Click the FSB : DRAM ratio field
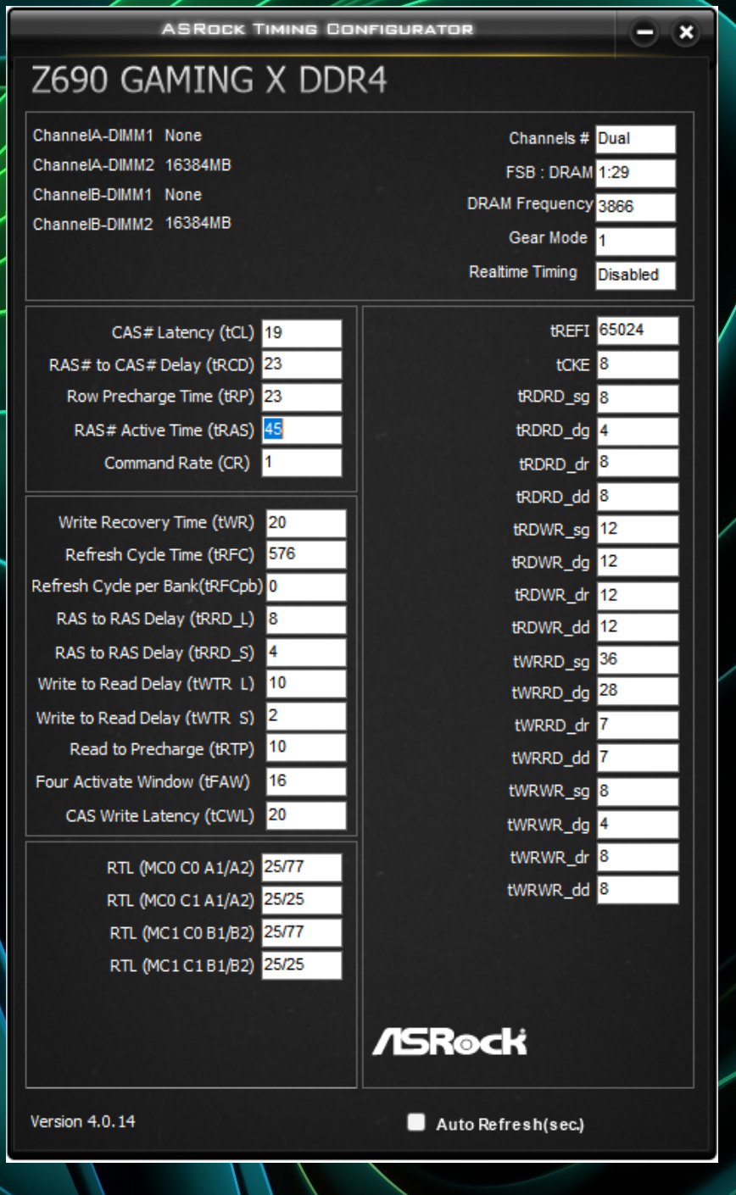Image resolution: width=736 pixels, height=1195 pixels. click(x=636, y=173)
